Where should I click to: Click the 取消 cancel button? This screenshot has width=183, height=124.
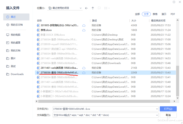pyautogui.click(x=168, y=115)
